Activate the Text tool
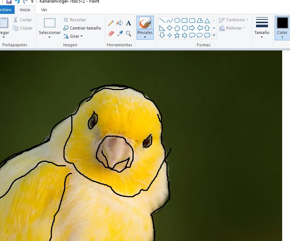 (x=128, y=23)
